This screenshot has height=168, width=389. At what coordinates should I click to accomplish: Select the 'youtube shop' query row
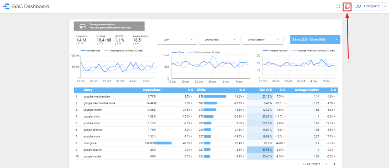pos(206,123)
